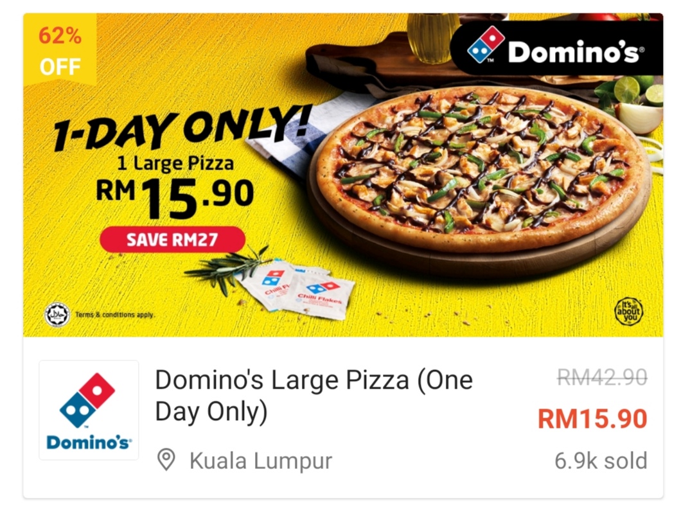The width and height of the screenshot is (690, 512).
Task: Tap the Domino's merchant logo thumbnail
Action: 89,410
